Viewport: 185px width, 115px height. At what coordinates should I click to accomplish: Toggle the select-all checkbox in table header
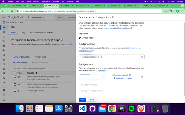pos(15,73)
